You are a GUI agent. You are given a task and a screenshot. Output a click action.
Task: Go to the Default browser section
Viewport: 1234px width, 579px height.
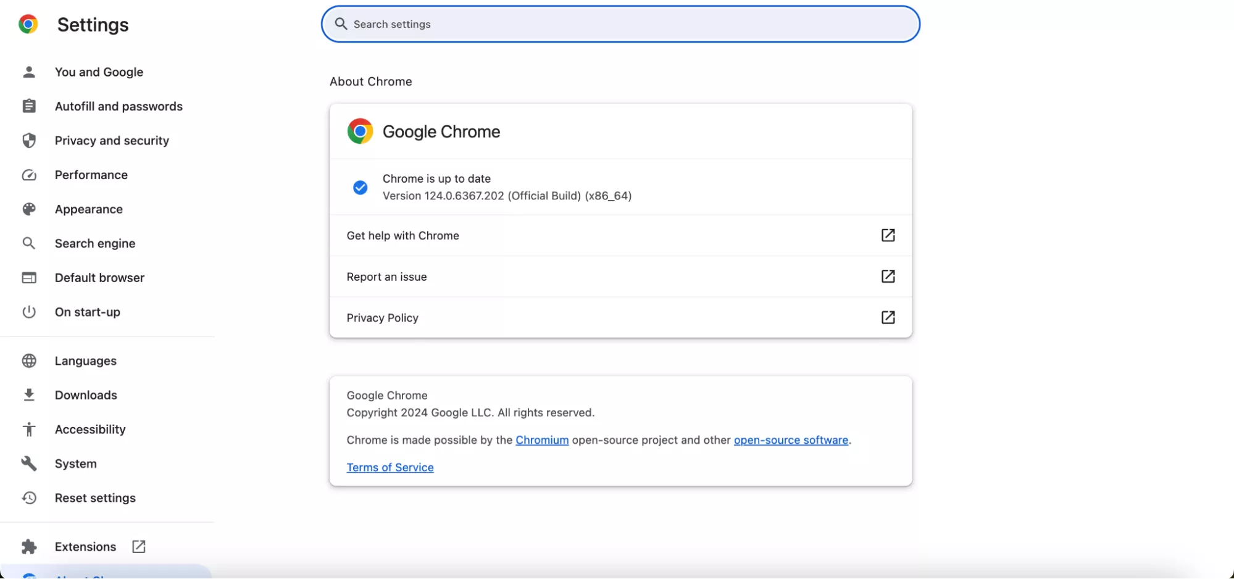coord(99,278)
